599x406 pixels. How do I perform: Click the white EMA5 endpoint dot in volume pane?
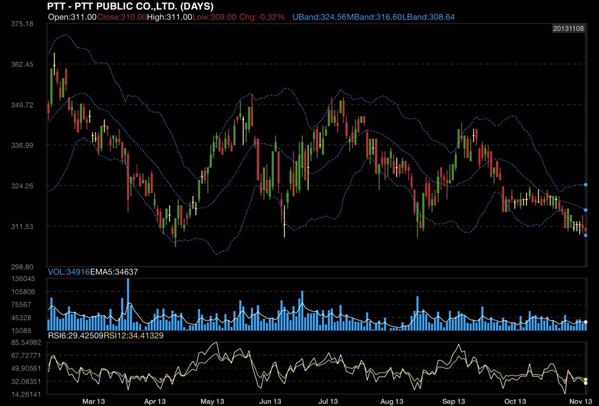tap(586, 322)
